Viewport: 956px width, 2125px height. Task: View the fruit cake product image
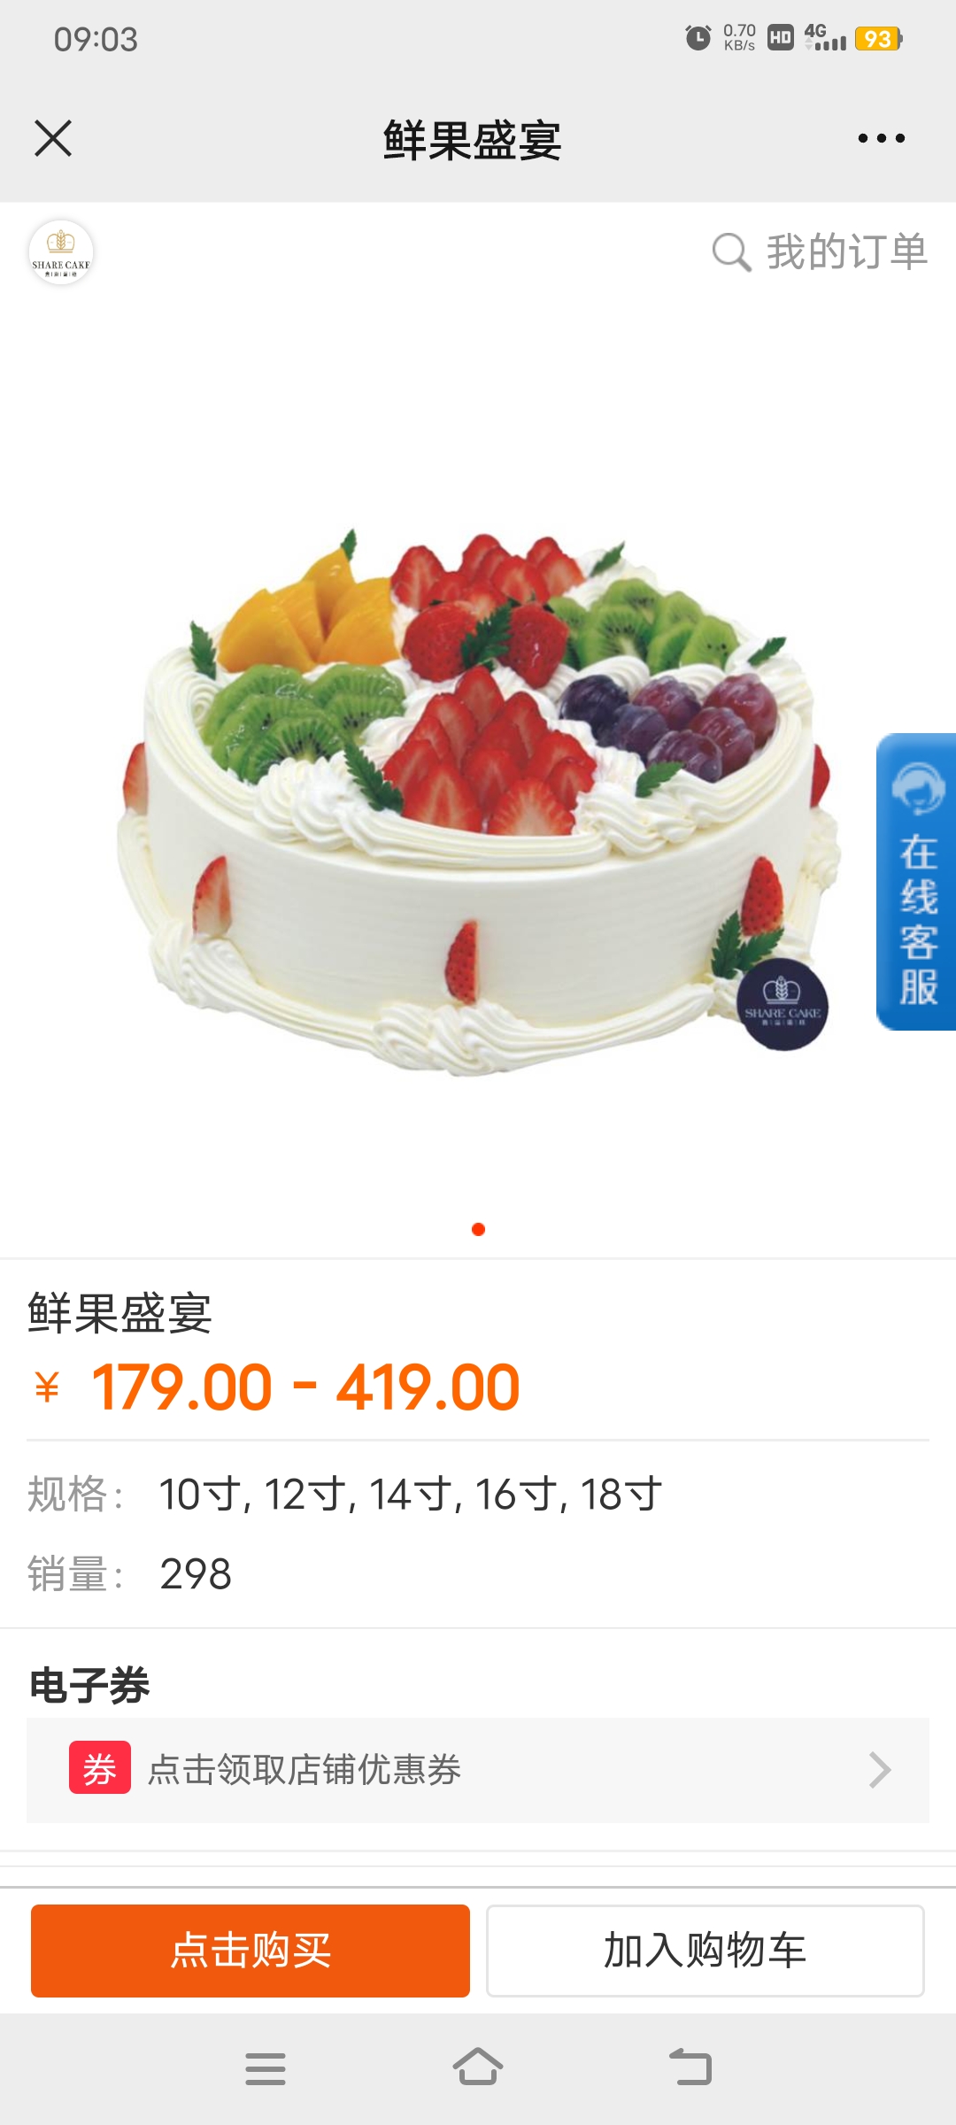pyautogui.click(x=478, y=797)
